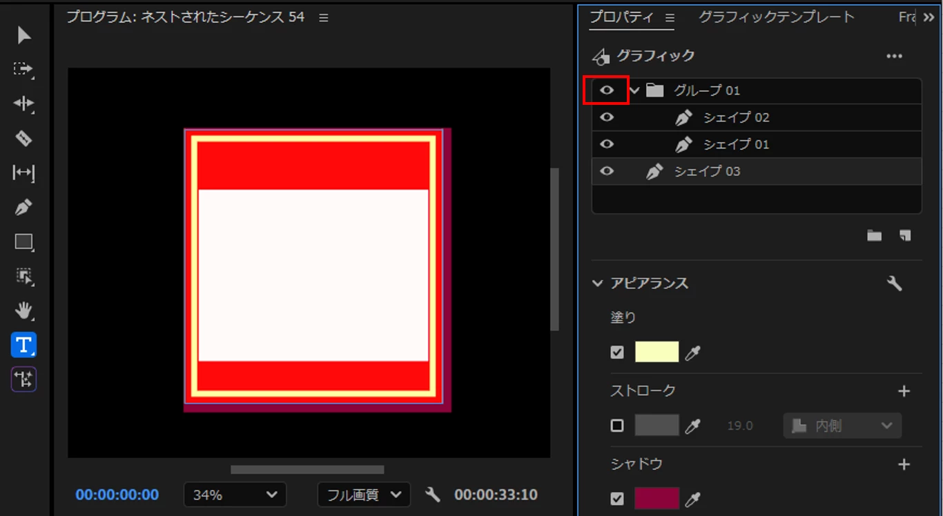This screenshot has width=943, height=516.
Task: Add another shadow plus button
Action: pos(904,464)
